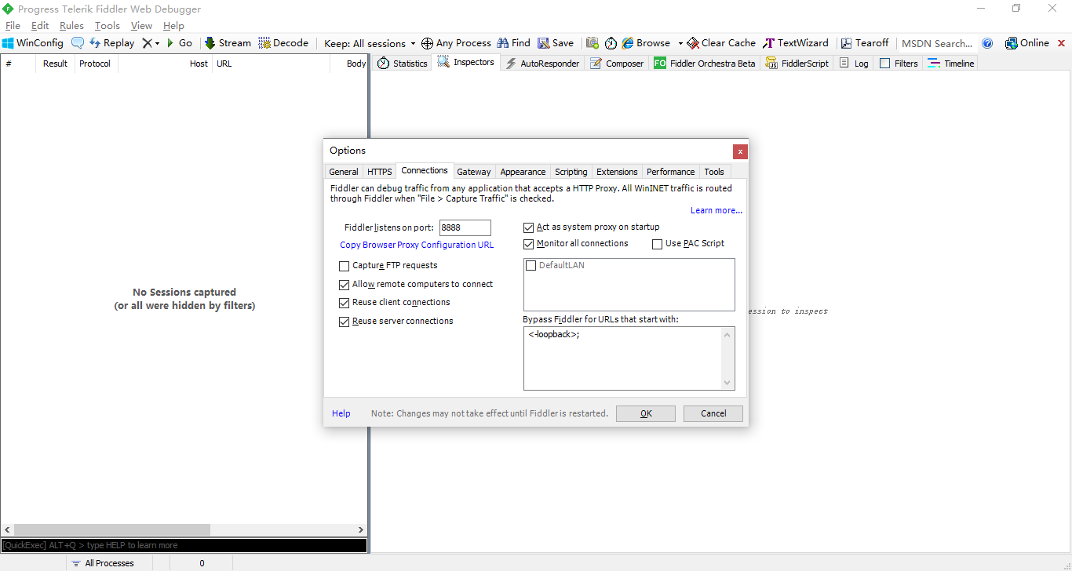Expand the Browse dropdown arrow

pos(680,44)
